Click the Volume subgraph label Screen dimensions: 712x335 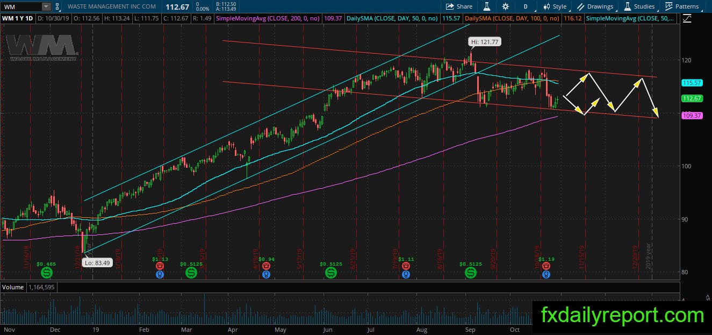point(13,287)
